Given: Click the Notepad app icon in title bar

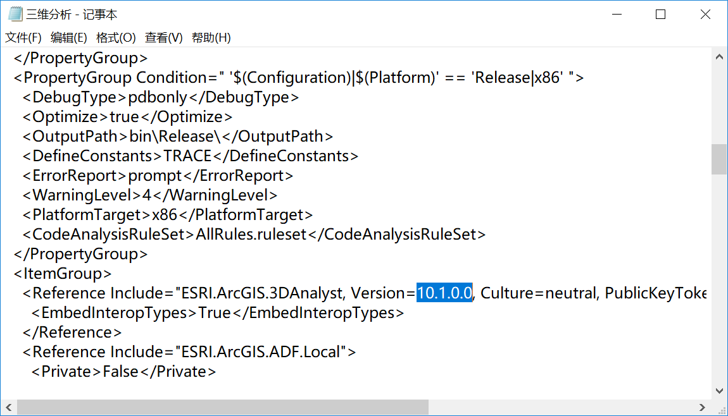Looking at the screenshot, I should (15, 15).
